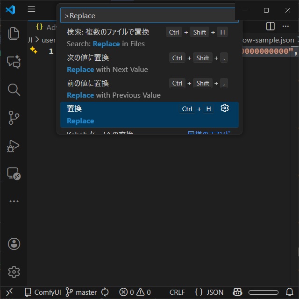The width and height of the screenshot is (299, 299).
Task: Select language mode JSON in status bar
Action: click(x=209, y=292)
